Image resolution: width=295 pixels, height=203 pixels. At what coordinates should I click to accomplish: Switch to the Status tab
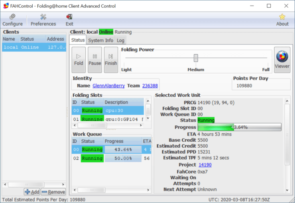pos(78,40)
